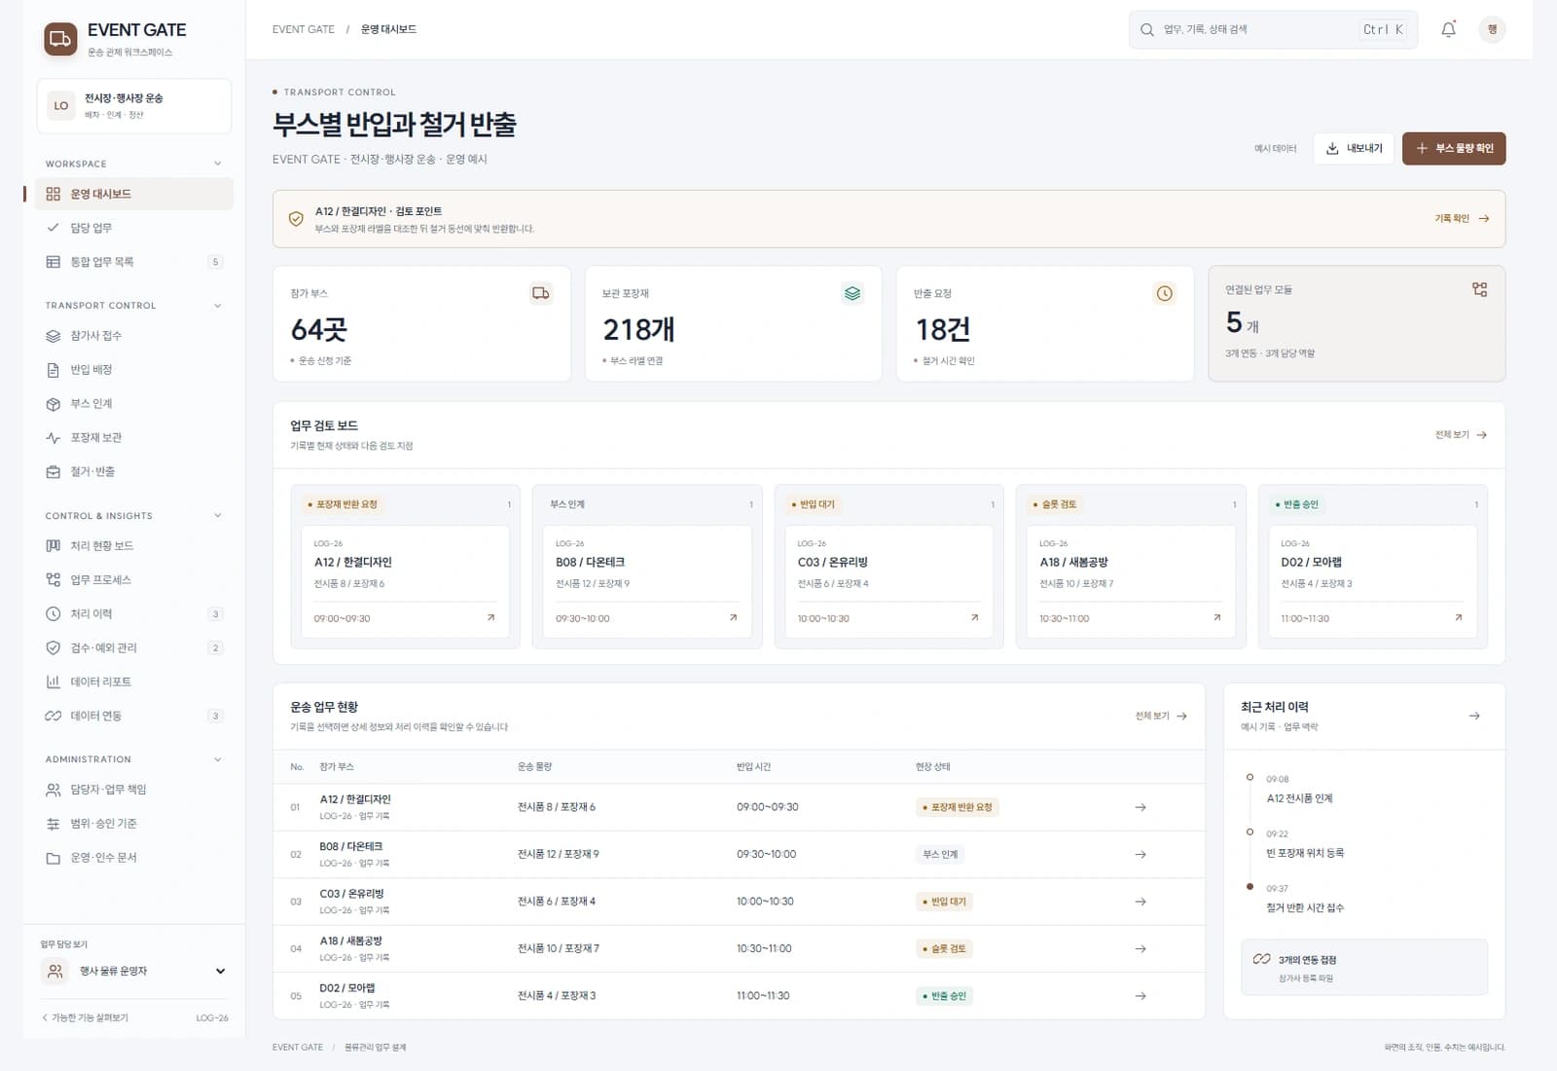
Task: Collapse the TRANSPORT CONTROL sidebar section
Action: click(x=218, y=306)
